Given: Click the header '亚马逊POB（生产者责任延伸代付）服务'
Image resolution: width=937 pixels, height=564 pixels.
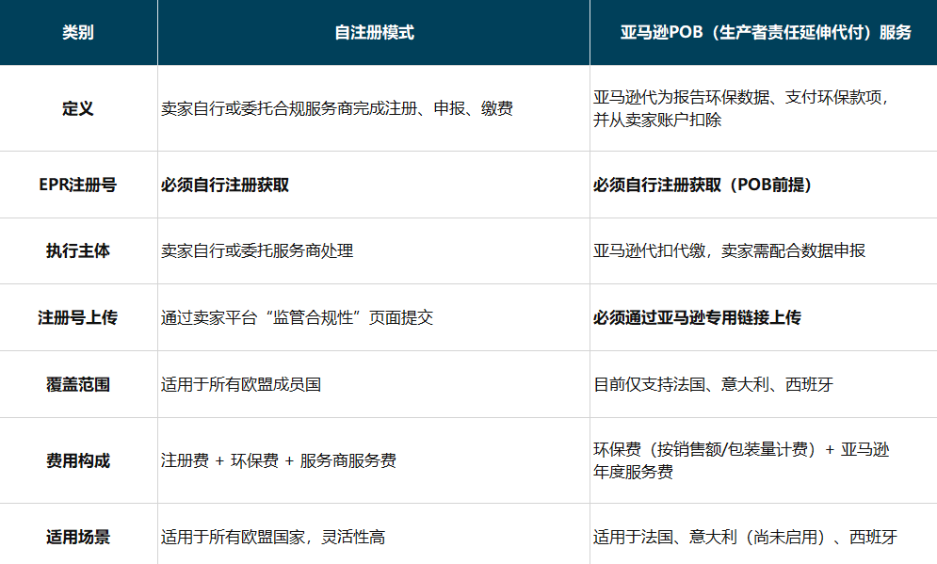Looking at the screenshot, I should point(766,32).
